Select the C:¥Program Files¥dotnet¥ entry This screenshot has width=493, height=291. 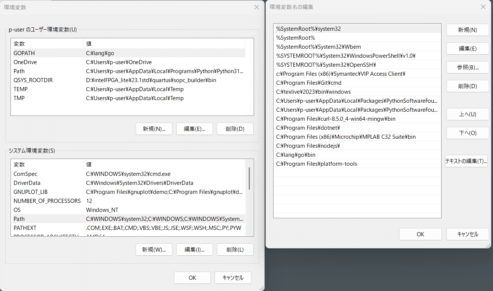[357, 127]
